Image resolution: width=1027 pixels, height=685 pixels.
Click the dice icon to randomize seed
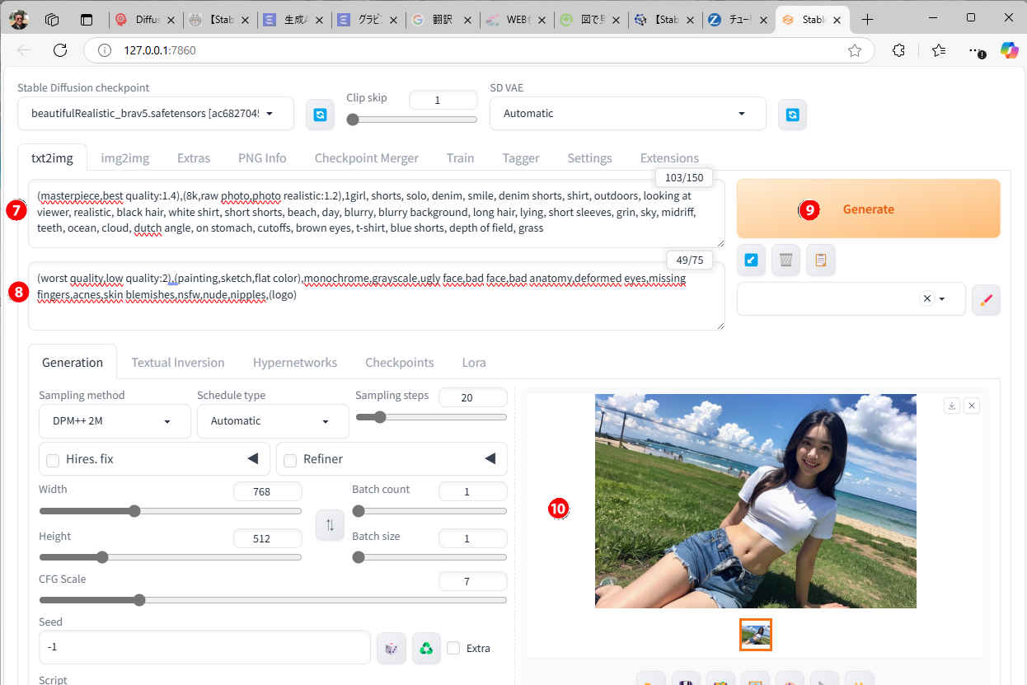(391, 648)
